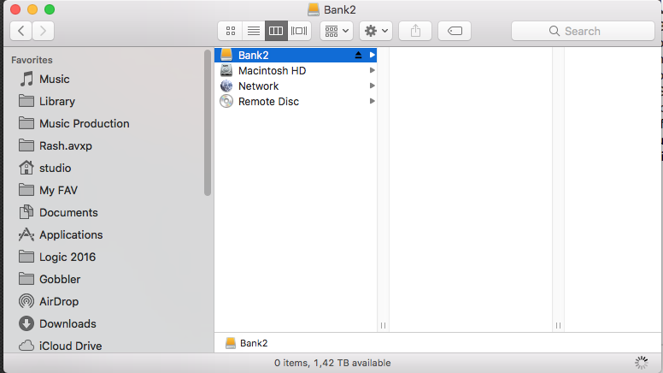The width and height of the screenshot is (663, 373).
Task: Open Music Production folder in sidebar
Action: tap(74, 124)
